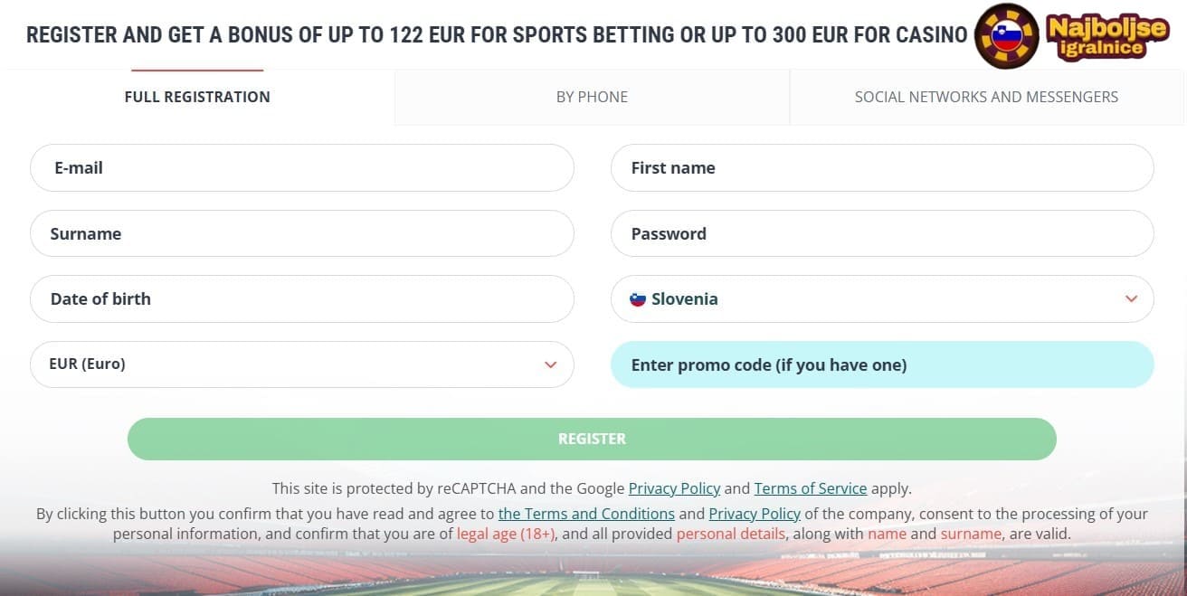
Task: Open the Terms and Conditions link
Action: (x=586, y=514)
